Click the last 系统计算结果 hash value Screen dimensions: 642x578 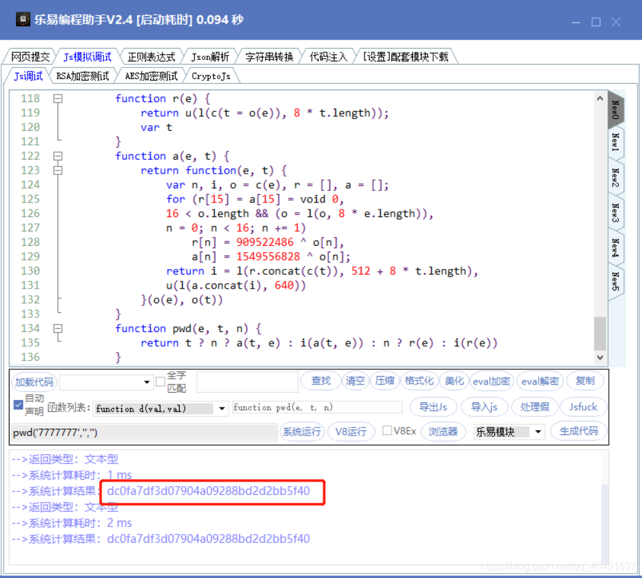(x=208, y=538)
